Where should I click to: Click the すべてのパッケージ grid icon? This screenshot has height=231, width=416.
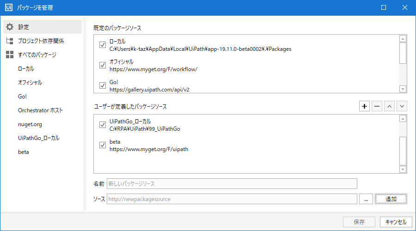pyautogui.click(x=10, y=55)
